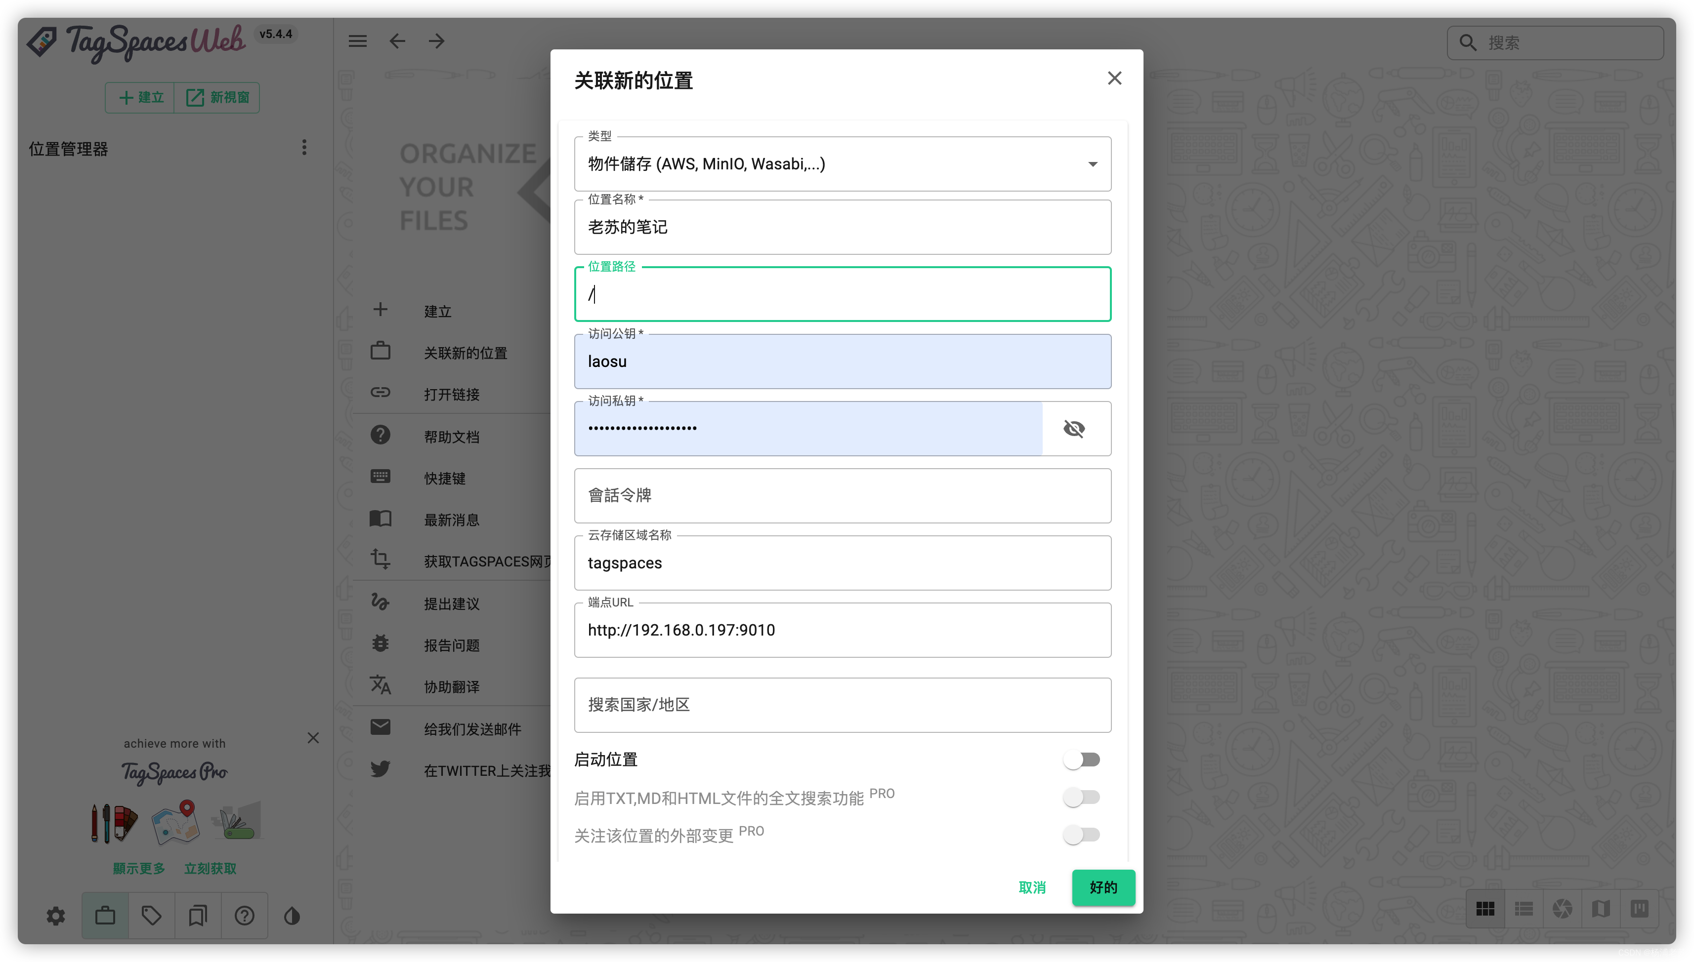The width and height of the screenshot is (1694, 962).
Task: Select 快捷键 in the help menu list
Action: tap(445, 479)
